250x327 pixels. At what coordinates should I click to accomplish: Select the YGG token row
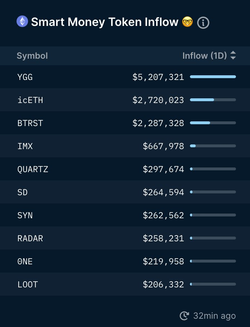tap(25, 77)
